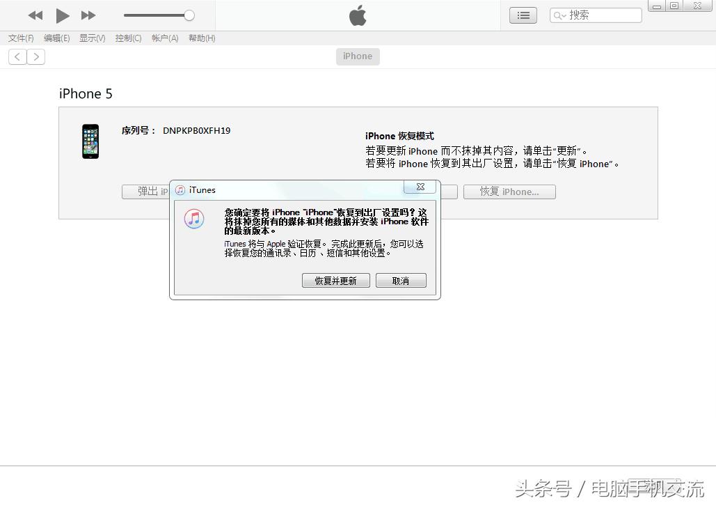This screenshot has width=716, height=505.
Task: Open the 文件 menu
Action: pyautogui.click(x=20, y=38)
